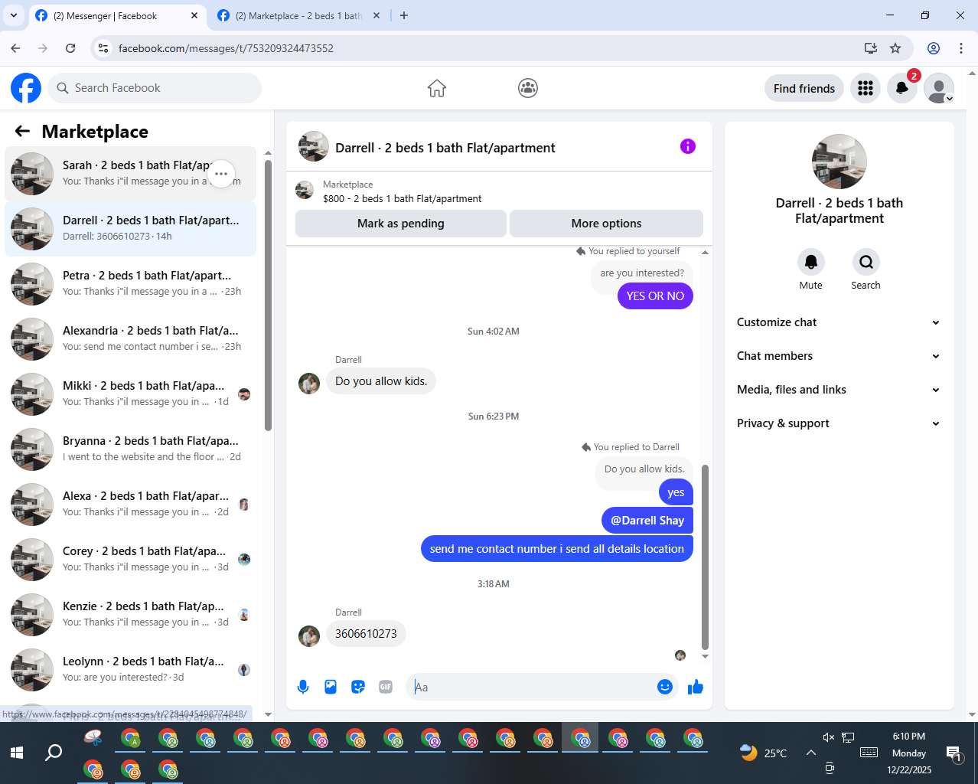978x784 pixels.
Task: Open Chrome profile icon
Action: pos(934,48)
